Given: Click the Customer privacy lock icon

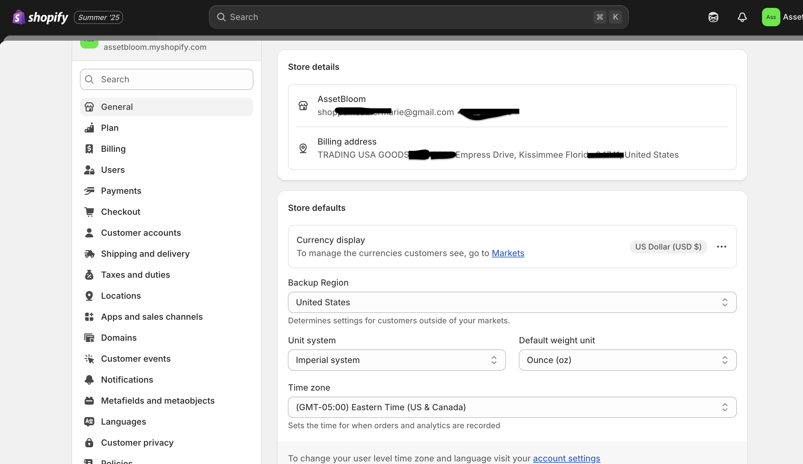Looking at the screenshot, I should point(89,443).
